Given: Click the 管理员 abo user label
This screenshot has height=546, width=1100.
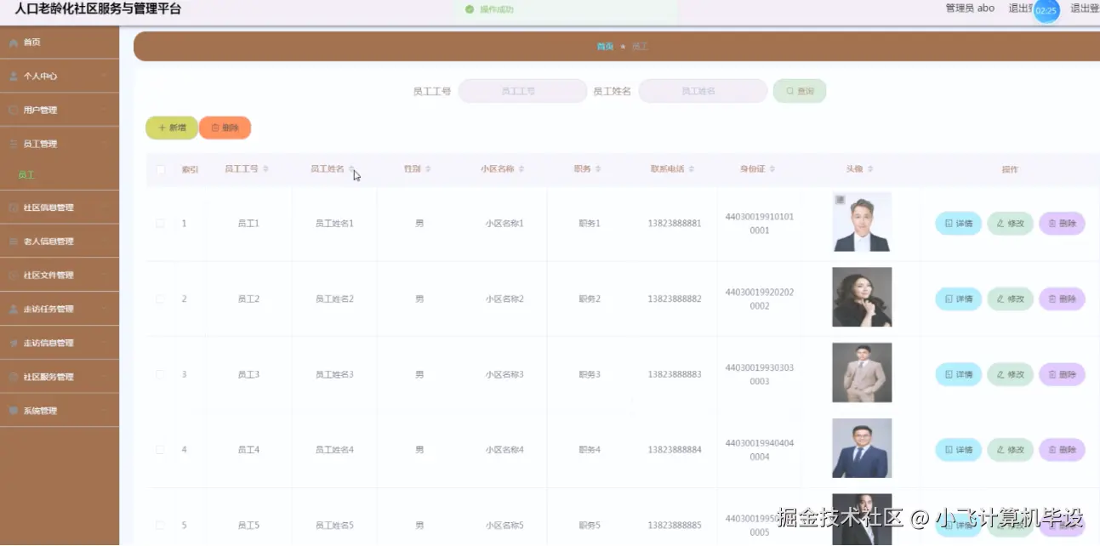Looking at the screenshot, I should tap(970, 9).
